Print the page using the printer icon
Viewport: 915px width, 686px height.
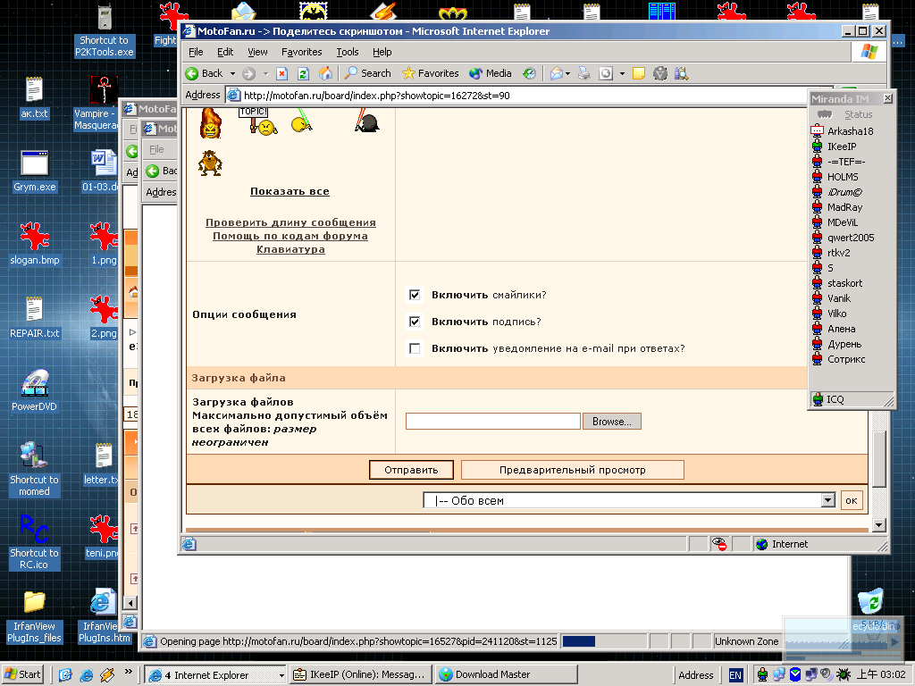584,73
